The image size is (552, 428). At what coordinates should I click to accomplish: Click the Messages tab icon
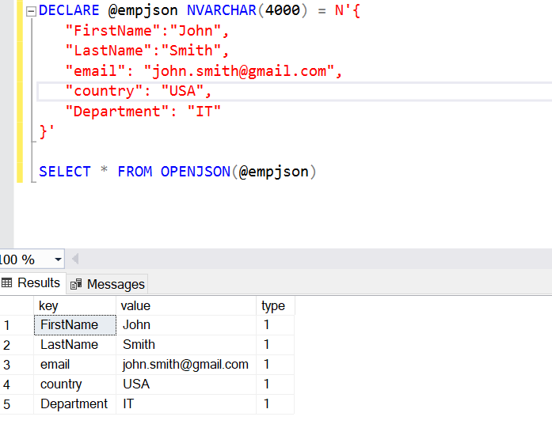(x=76, y=284)
